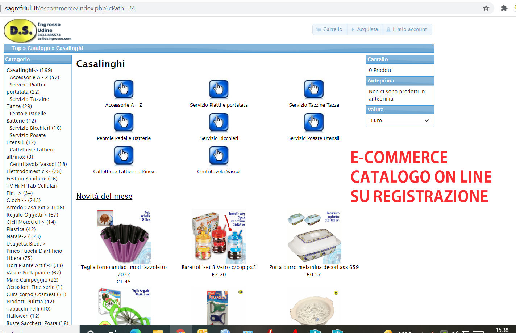Expand Regalo Oggetti (67) category
516x333 pixels.
(32, 215)
